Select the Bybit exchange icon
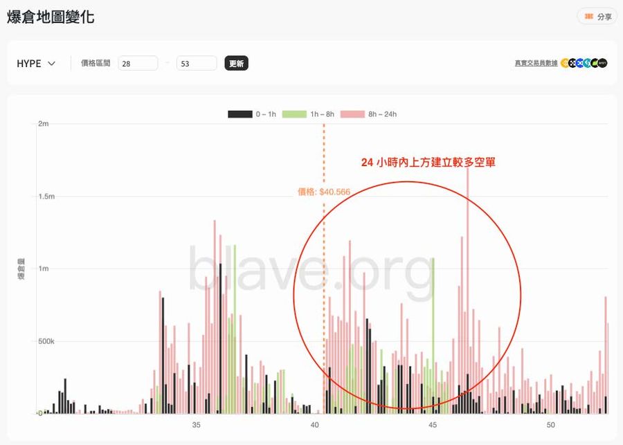Image resolution: width=623 pixels, height=445 pixels. (580, 63)
